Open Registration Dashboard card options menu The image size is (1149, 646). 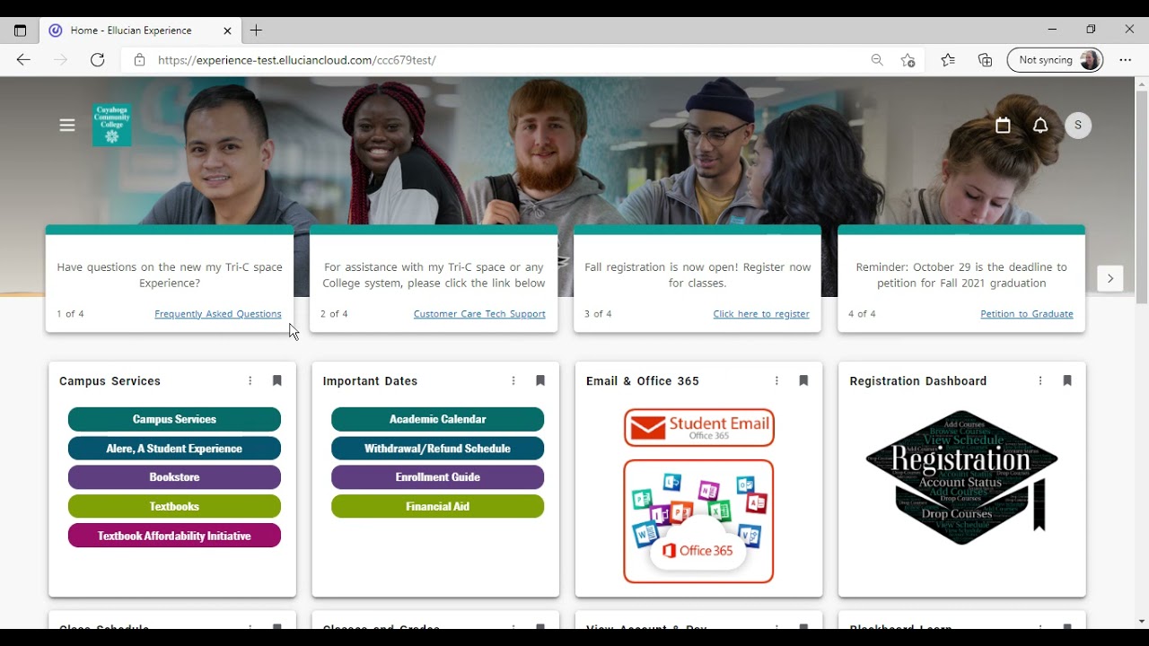tap(1040, 380)
